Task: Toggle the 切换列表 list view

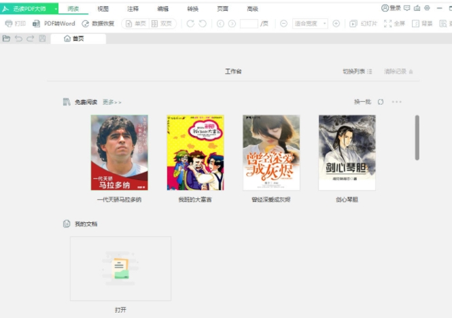Action: pos(357,71)
